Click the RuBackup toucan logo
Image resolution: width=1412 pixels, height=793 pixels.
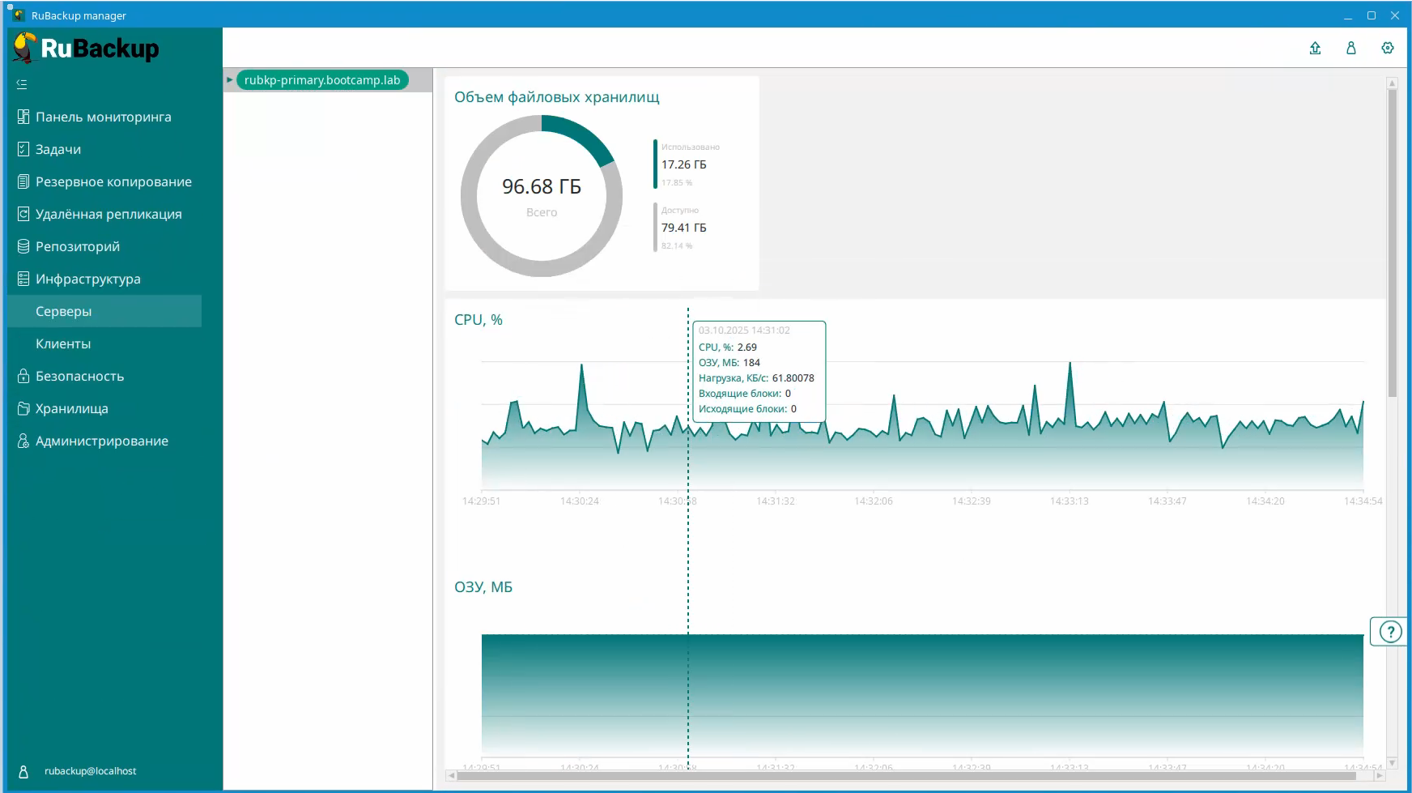(x=26, y=49)
